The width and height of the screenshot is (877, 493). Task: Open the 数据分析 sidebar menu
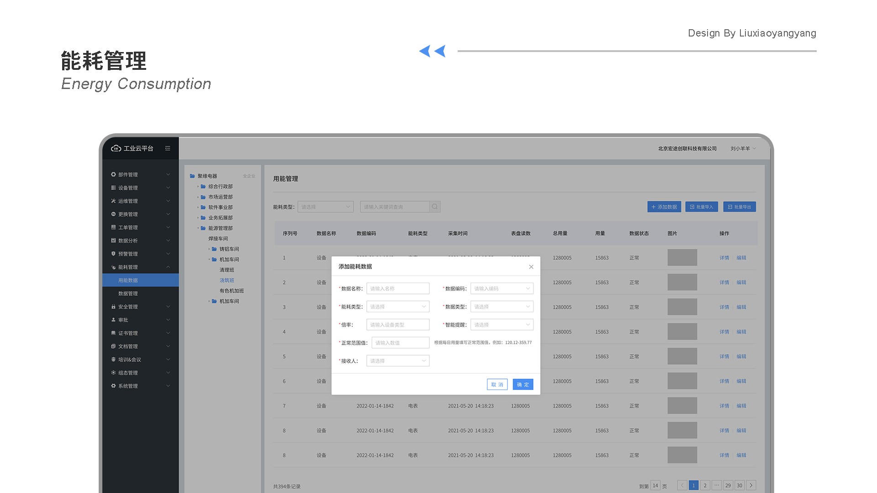click(140, 241)
